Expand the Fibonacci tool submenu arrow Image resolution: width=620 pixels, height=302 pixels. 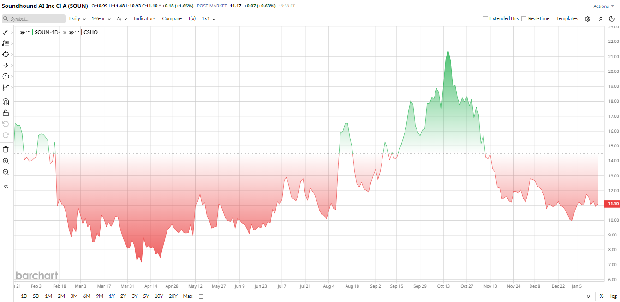coord(12,43)
